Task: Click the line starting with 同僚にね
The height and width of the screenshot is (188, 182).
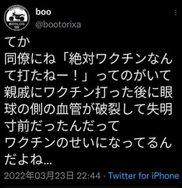Action: point(89,59)
